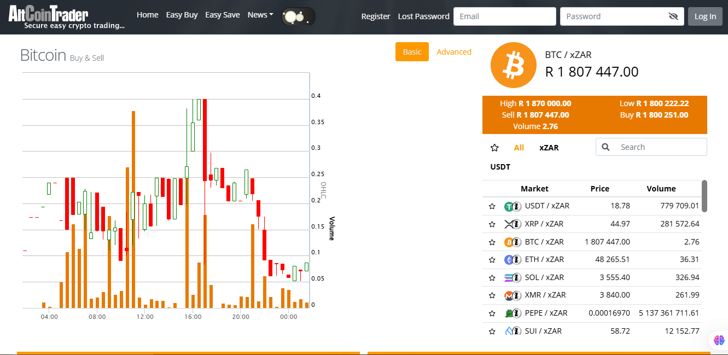Image resolution: width=728 pixels, height=355 pixels.
Task: Click the BTC price 1 807 447.00 cell
Action: pyautogui.click(x=607, y=242)
